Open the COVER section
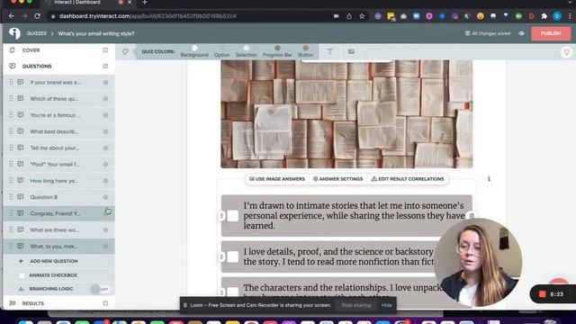576x324 pixels. tap(31, 50)
